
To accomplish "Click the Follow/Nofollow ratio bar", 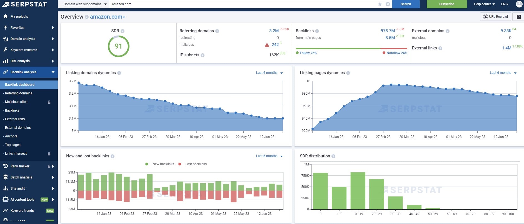I will [351, 48].
